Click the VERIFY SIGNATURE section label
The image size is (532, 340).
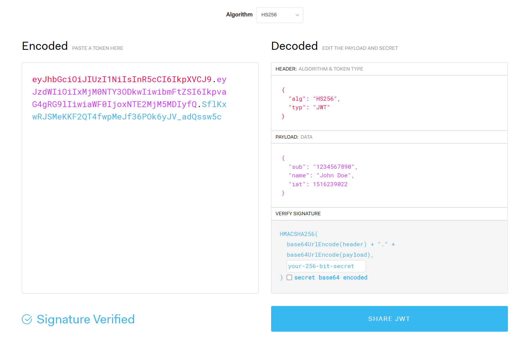(298, 214)
